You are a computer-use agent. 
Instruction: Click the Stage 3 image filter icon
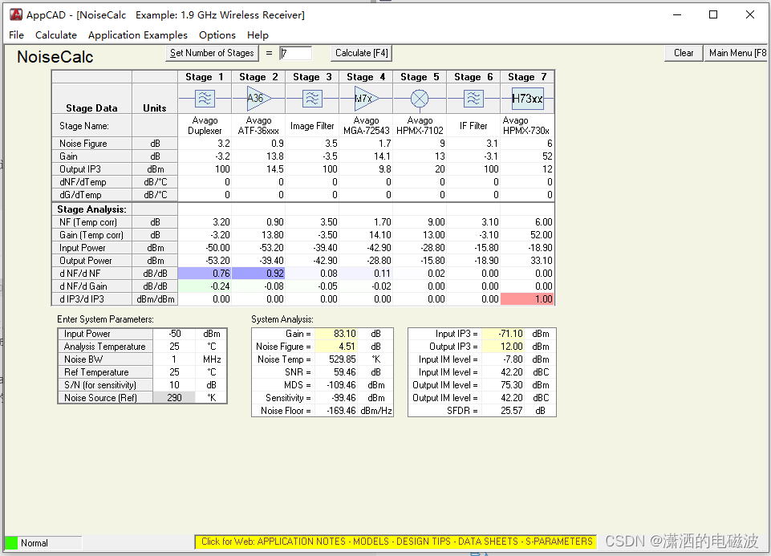(312, 99)
